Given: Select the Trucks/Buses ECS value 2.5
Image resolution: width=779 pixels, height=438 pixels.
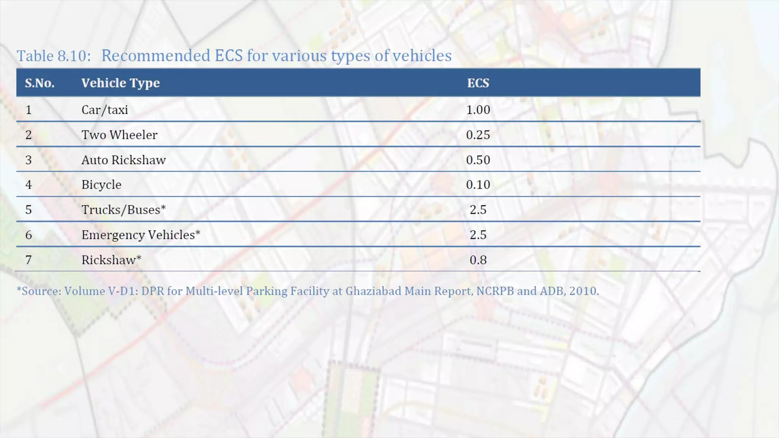Looking at the screenshot, I should (x=478, y=210).
